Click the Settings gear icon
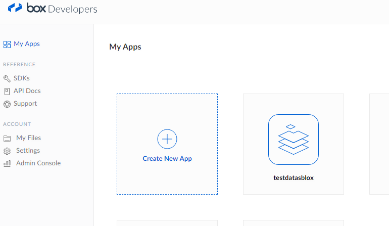This screenshot has width=389, height=226. (x=7, y=151)
